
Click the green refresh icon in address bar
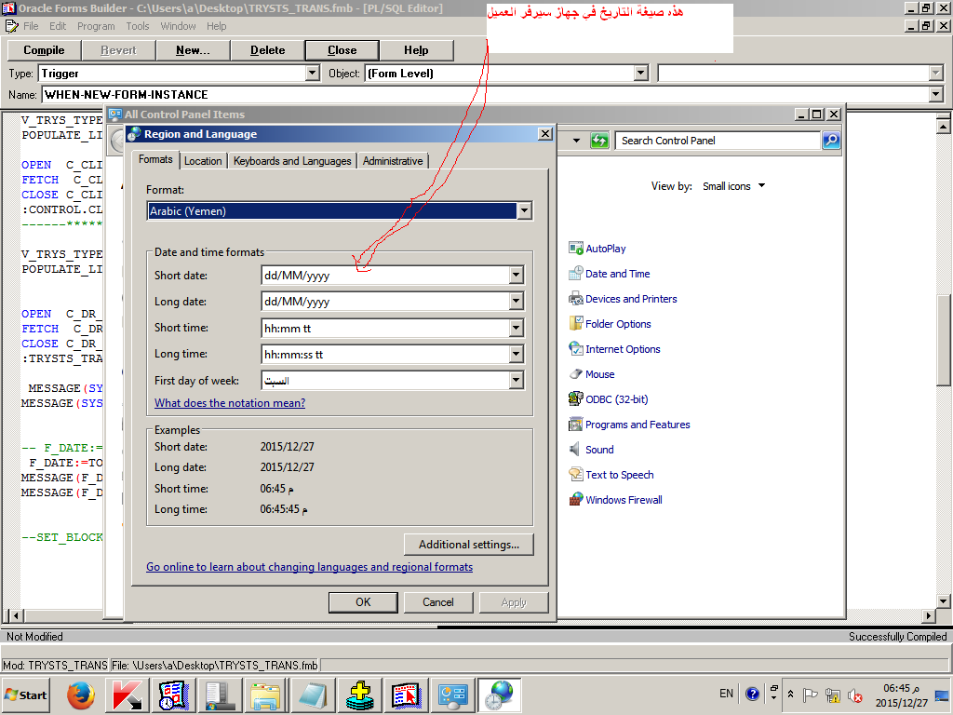(x=599, y=141)
